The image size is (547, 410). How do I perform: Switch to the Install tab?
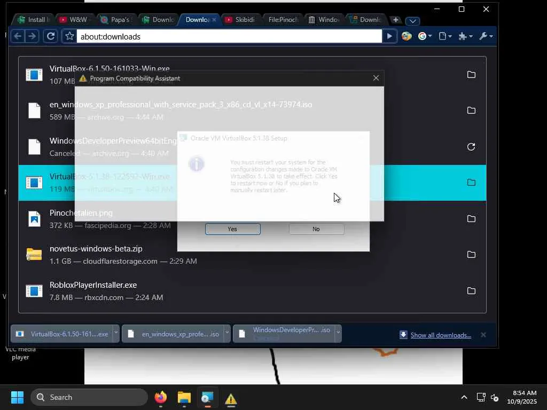pos(34,20)
